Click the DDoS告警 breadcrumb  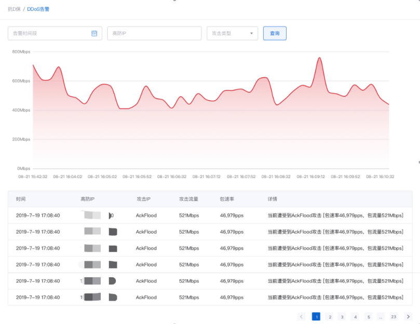pos(38,9)
